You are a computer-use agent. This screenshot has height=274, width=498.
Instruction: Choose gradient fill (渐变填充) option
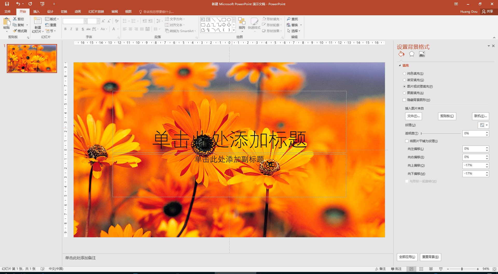click(404, 80)
